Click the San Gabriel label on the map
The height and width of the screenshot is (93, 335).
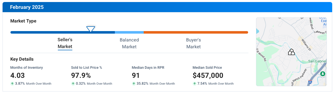pyautogui.click(x=317, y=61)
